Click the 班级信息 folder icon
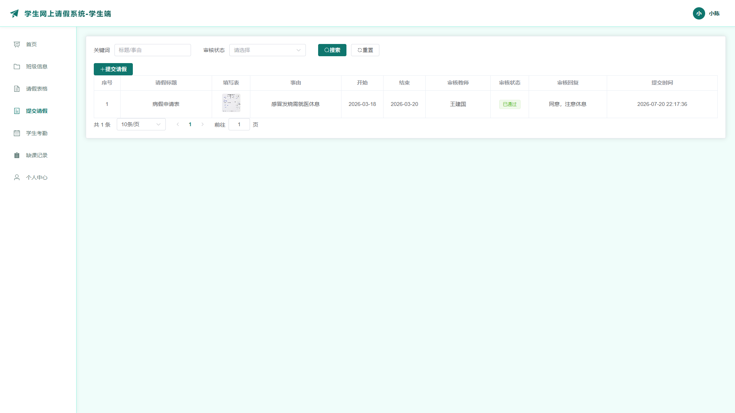 [17, 67]
